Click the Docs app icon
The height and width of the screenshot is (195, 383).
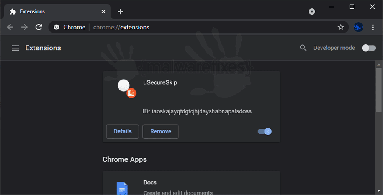tap(122, 188)
